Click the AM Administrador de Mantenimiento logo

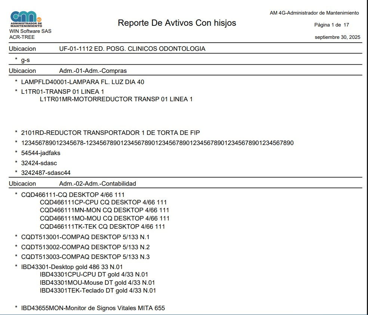[26, 19]
